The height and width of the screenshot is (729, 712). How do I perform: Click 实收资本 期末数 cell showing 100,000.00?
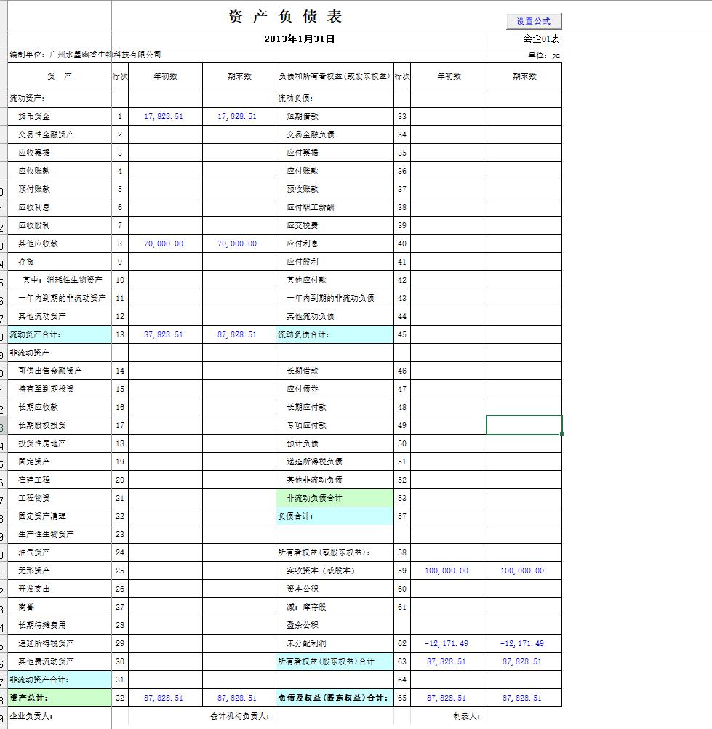click(x=523, y=571)
